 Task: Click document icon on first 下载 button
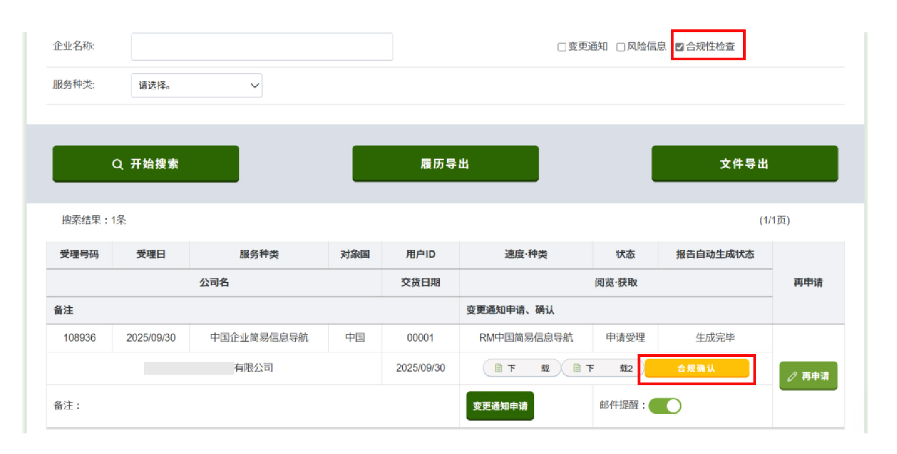[x=498, y=368]
